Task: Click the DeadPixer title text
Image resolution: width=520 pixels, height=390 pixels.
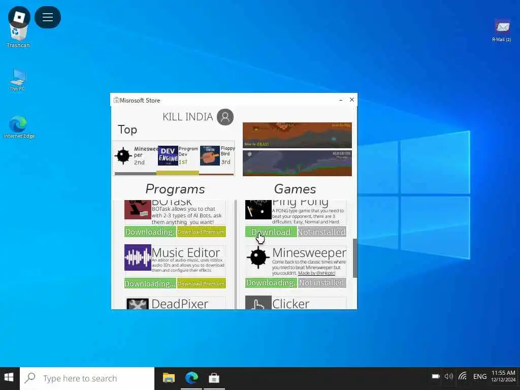Action: [180, 304]
